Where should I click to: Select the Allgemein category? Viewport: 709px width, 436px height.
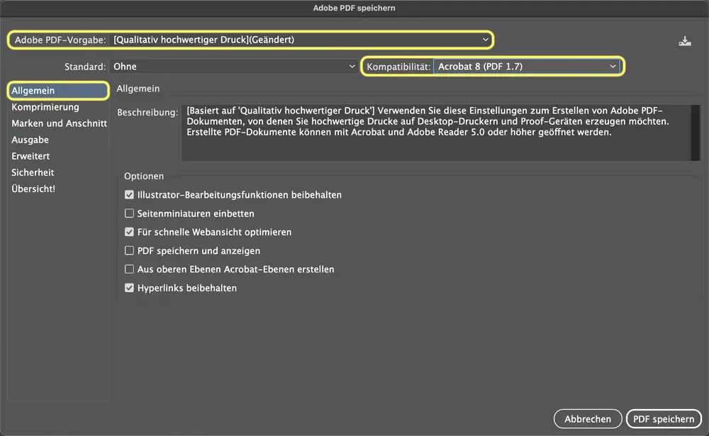[58, 91]
